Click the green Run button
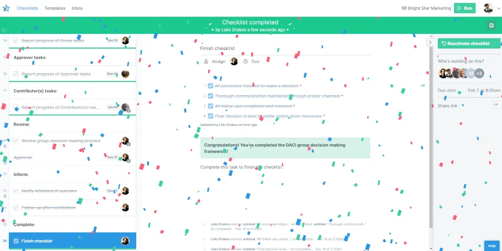Screen dimensions: 502x251 [x=465, y=8]
